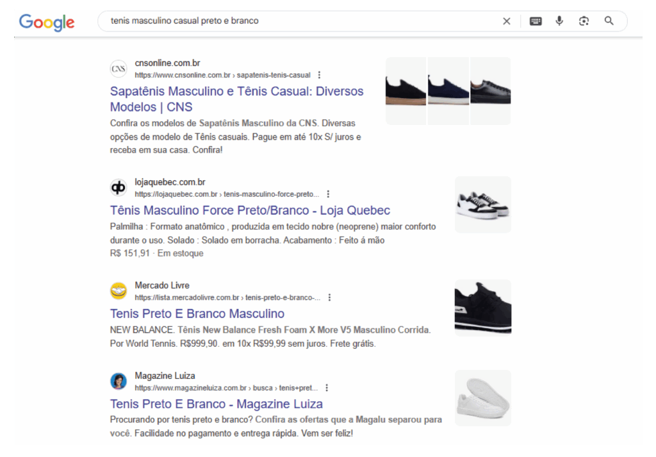Open three-dot menu for Magazine Luiza result

click(x=327, y=388)
